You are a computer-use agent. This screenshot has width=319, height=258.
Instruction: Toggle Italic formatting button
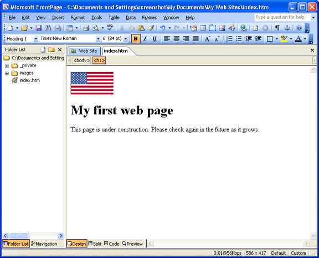click(145, 38)
